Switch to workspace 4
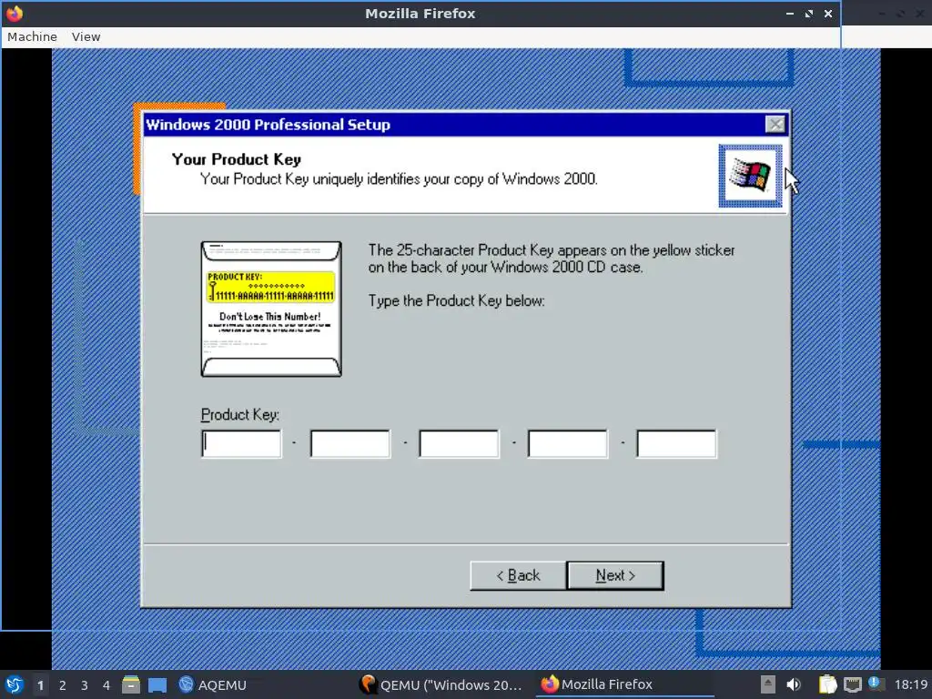The width and height of the screenshot is (932, 699). (x=106, y=684)
